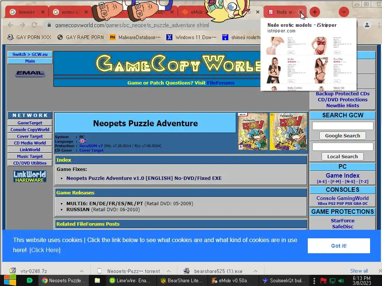Screen dimensions: 382x286
Task: Open the FileForums link
Action: (221, 83)
